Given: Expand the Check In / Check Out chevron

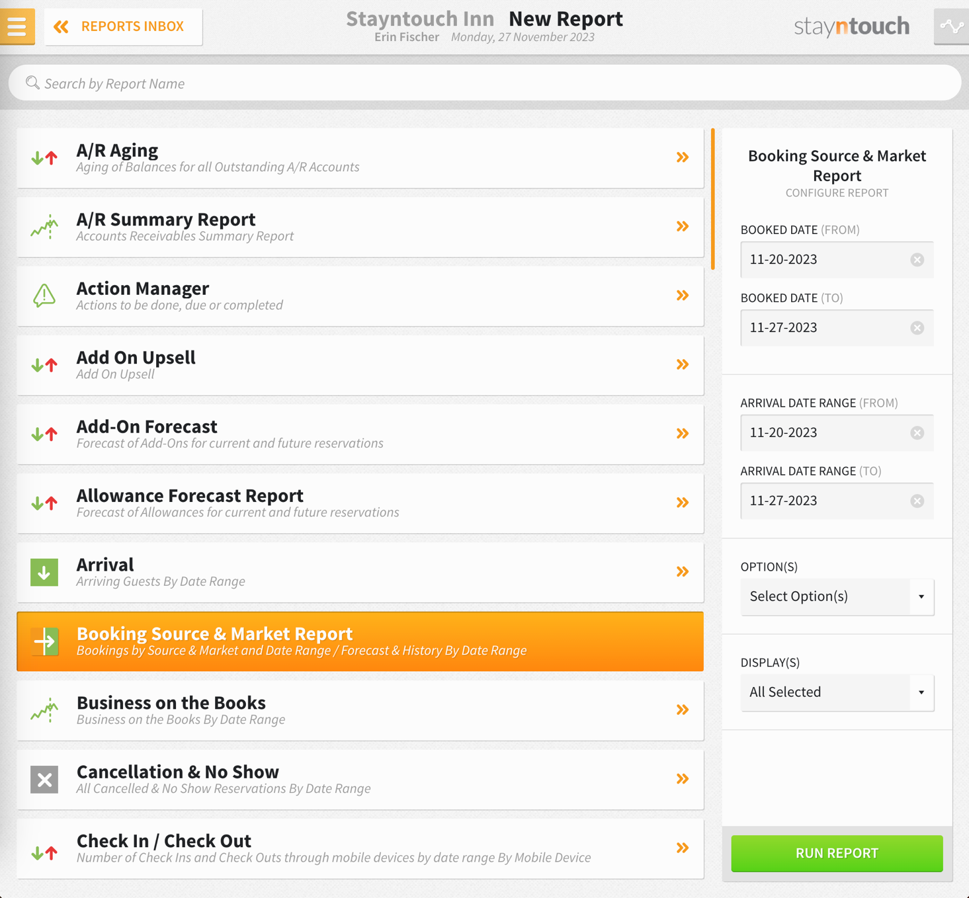Looking at the screenshot, I should click(x=683, y=848).
